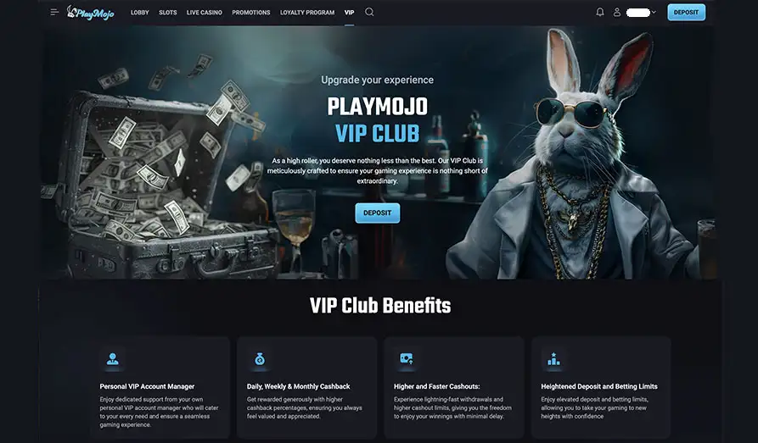Open the hamburger side menu

point(54,12)
